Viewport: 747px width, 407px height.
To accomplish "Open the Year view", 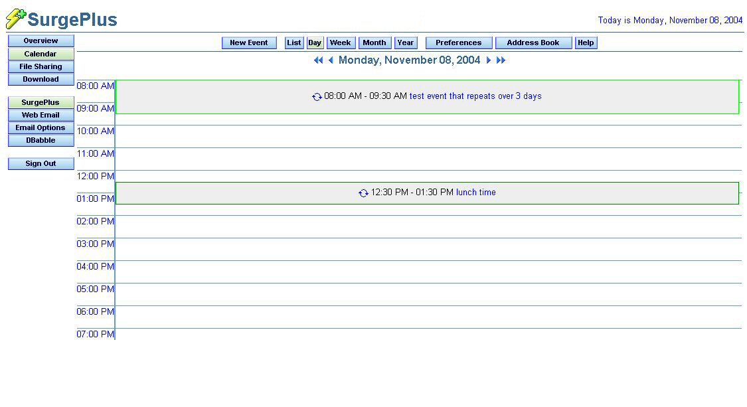I will 406,43.
